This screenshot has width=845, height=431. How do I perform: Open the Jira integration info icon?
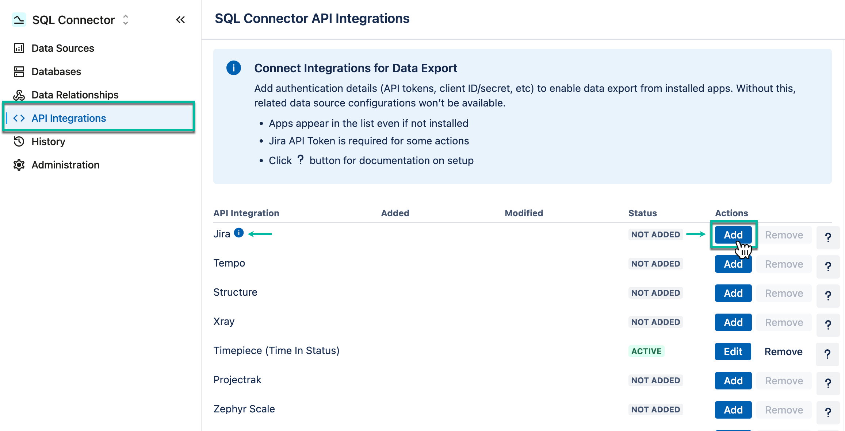pos(238,233)
